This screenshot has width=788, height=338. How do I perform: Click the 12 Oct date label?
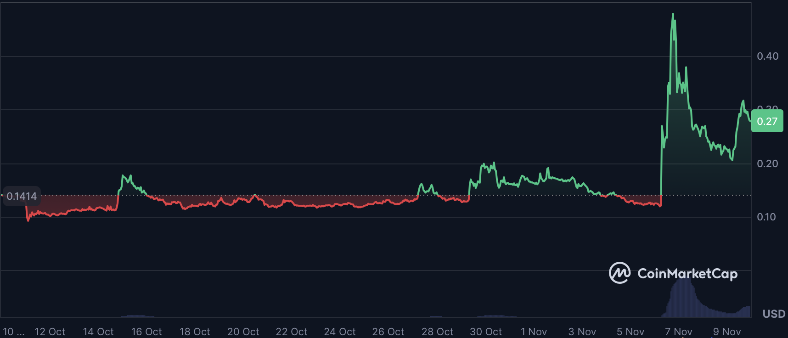(x=50, y=332)
